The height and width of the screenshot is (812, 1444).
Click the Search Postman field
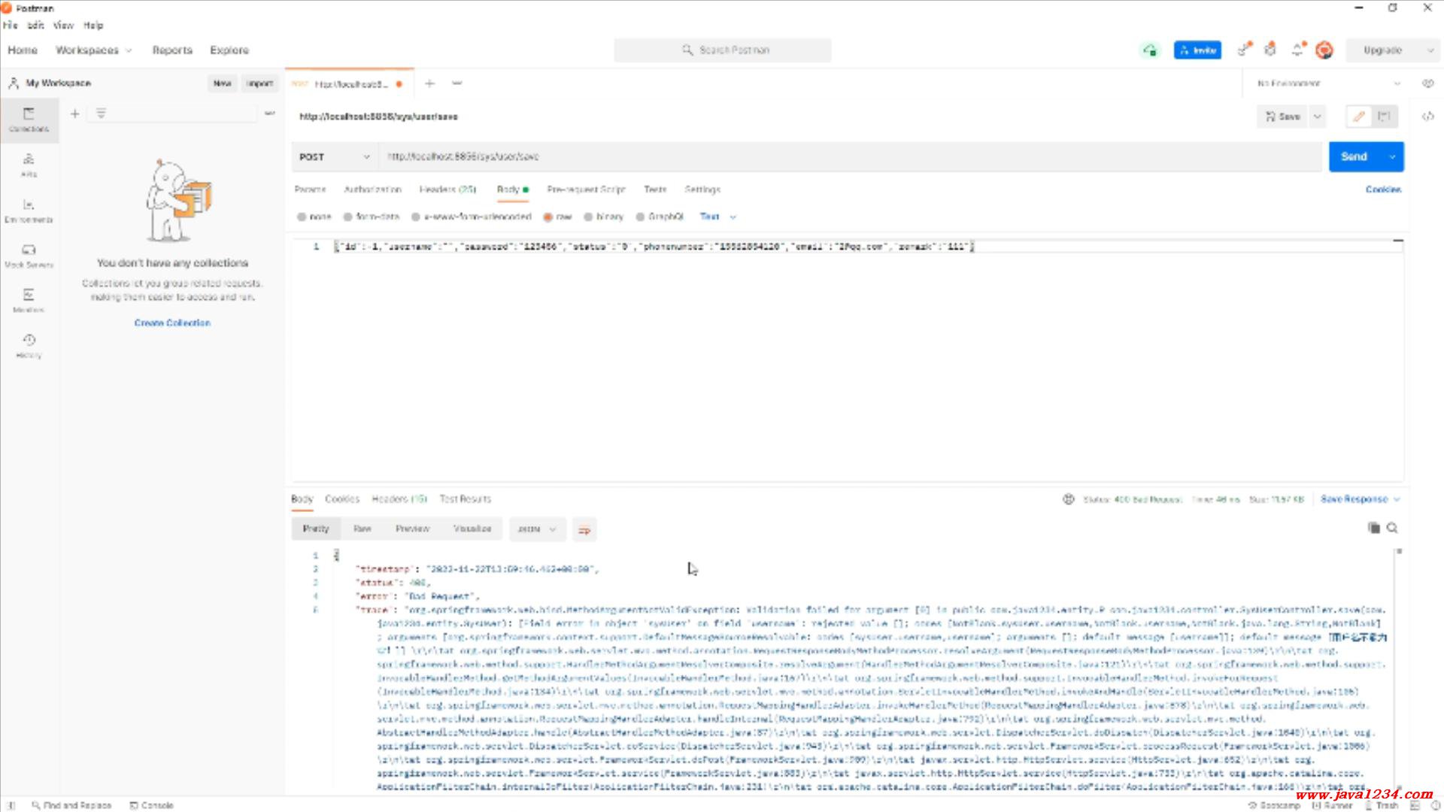[723, 50]
